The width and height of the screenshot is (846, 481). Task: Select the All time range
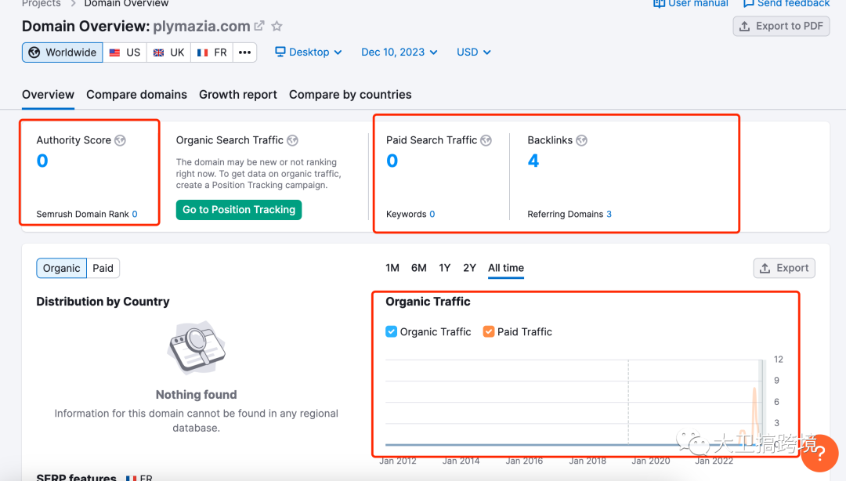(x=506, y=268)
